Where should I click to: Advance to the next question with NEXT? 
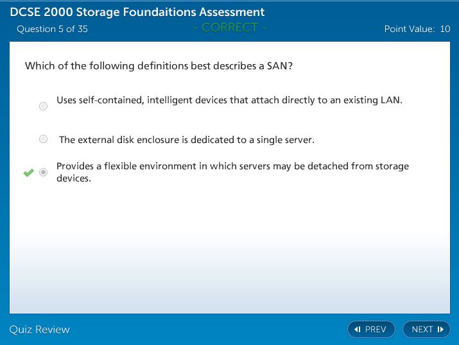pyautogui.click(x=426, y=330)
